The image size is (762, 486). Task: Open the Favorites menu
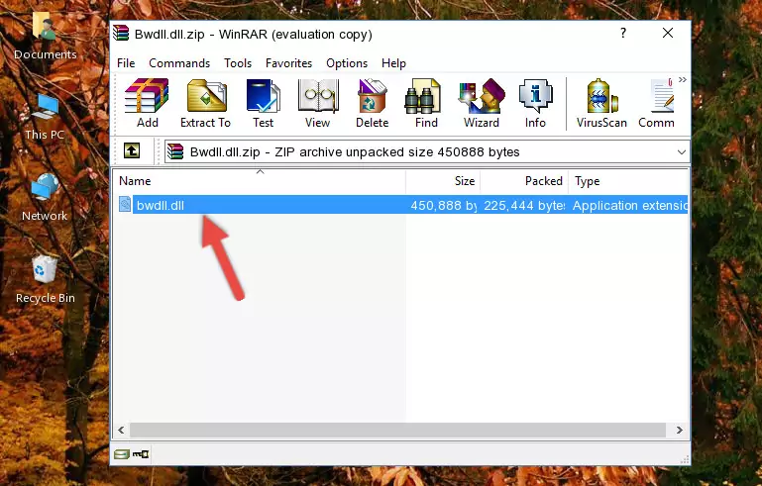tap(288, 63)
